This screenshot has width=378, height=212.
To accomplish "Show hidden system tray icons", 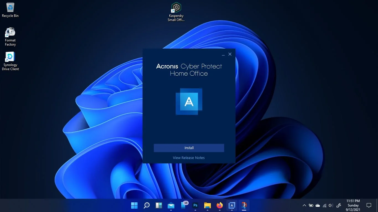I will tap(304, 205).
